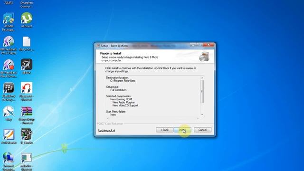Select the circuit board and wrench shortcut icon
The height and width of the screenshot is (171, 304).
coord(27,134)
